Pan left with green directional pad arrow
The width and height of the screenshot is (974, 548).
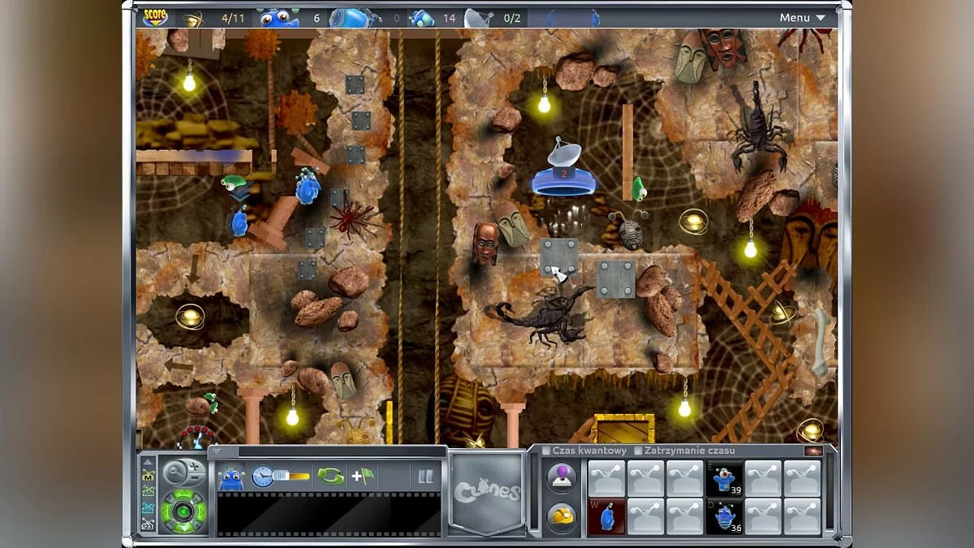[x=167, y=511]
